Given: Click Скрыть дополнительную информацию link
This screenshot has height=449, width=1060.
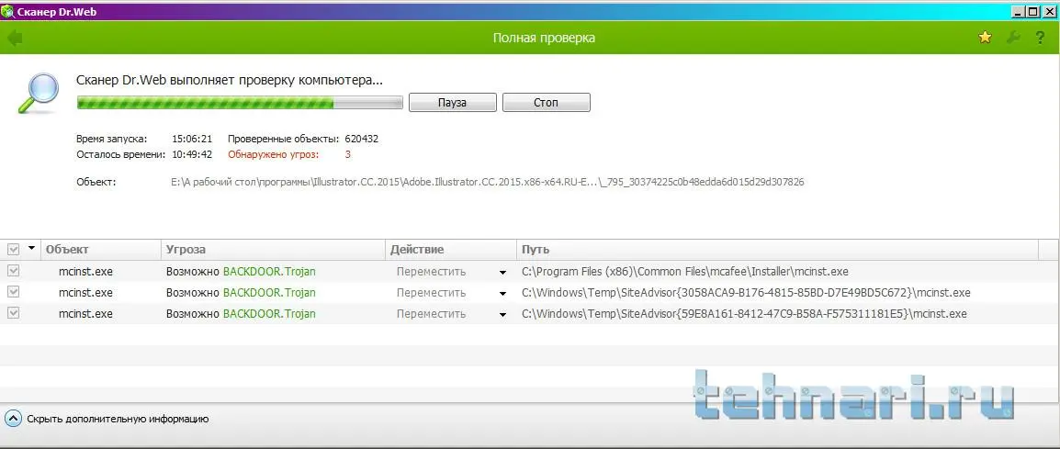Looking at the screenshot, I should click(118, 419).
